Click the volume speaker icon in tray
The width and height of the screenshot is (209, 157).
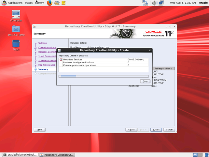[154, 3]
